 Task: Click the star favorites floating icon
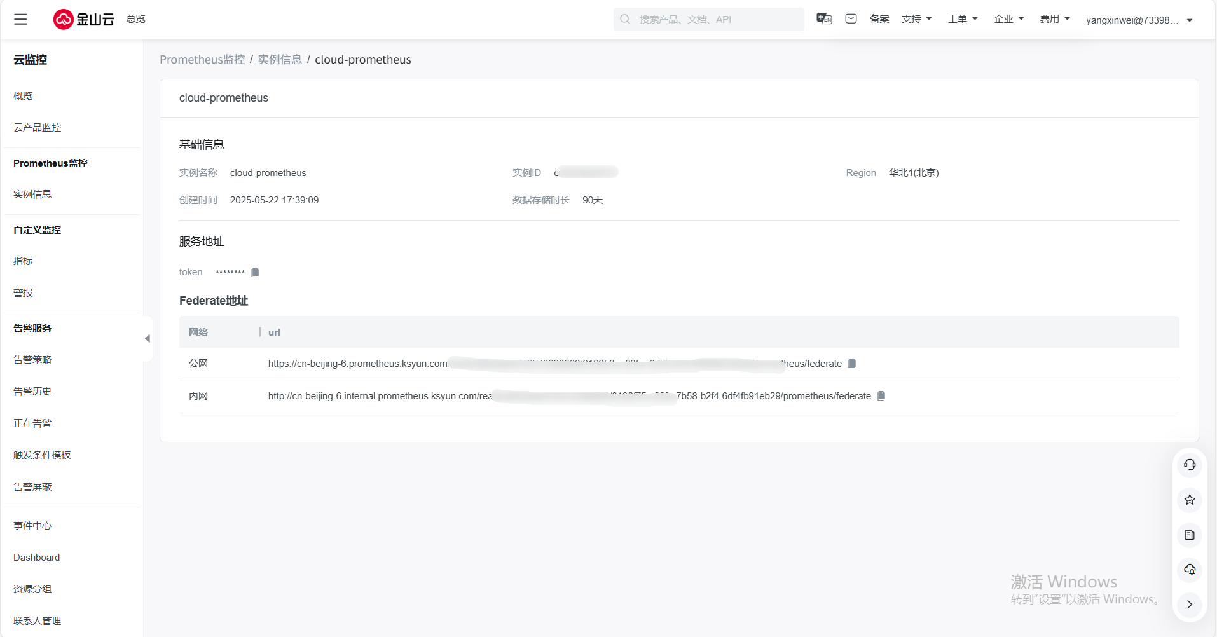coord(1190,500)
